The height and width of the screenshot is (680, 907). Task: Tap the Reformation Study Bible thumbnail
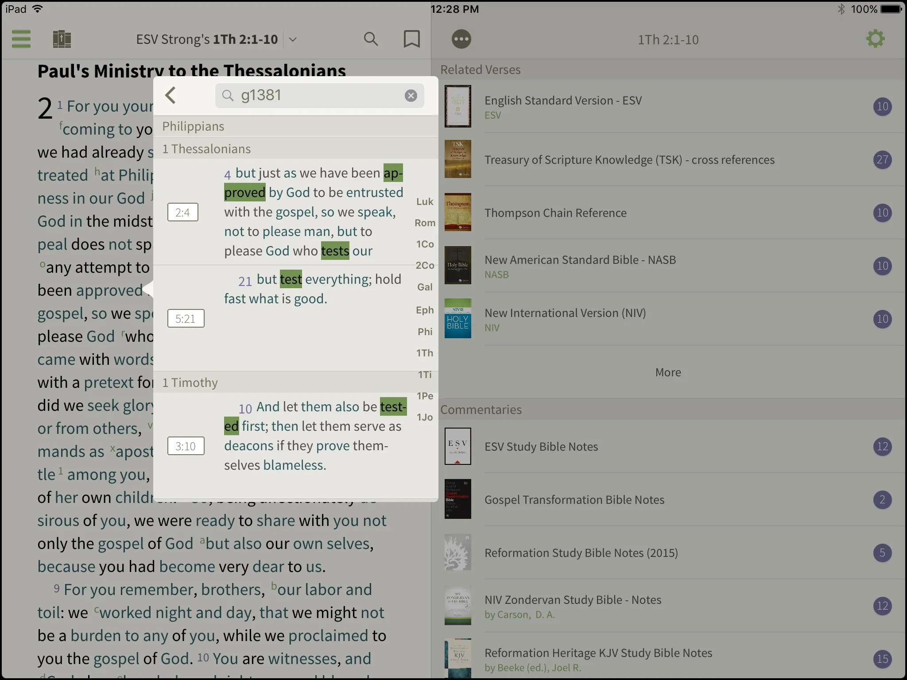457,552
